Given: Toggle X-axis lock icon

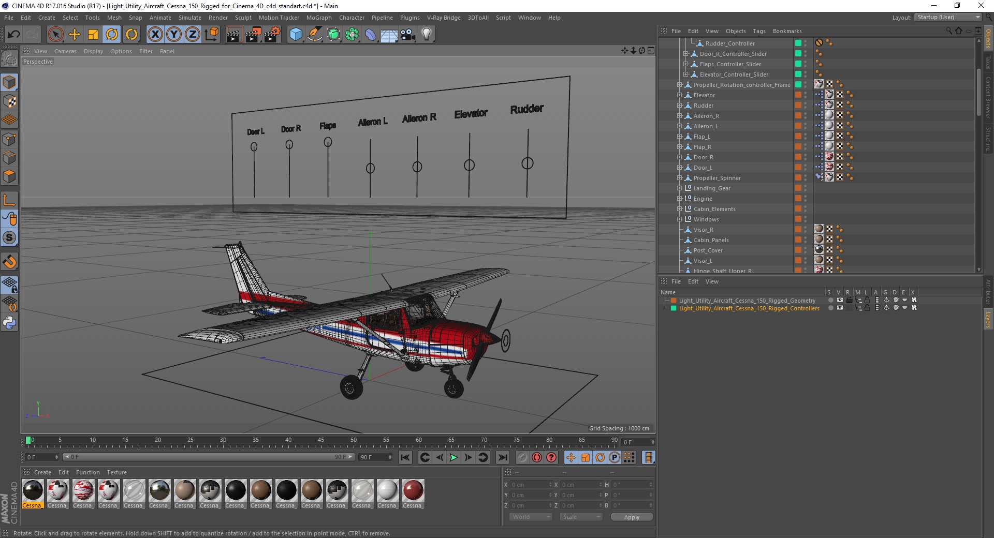Looking at the screenshot, I should coord(155,35).
